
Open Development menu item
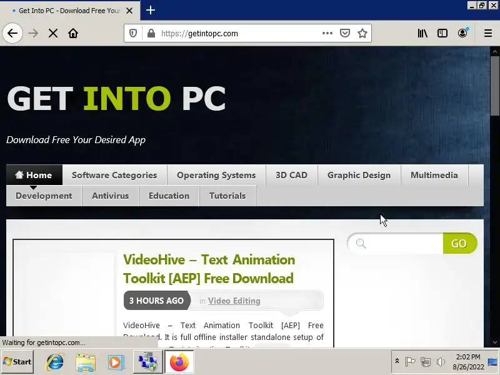coord(44,196)
